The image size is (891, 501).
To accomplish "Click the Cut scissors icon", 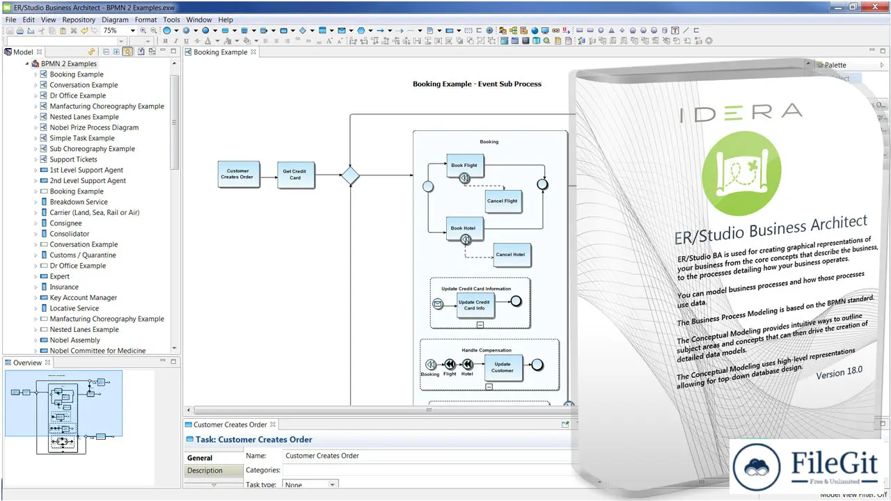I will tap(42, 31).
